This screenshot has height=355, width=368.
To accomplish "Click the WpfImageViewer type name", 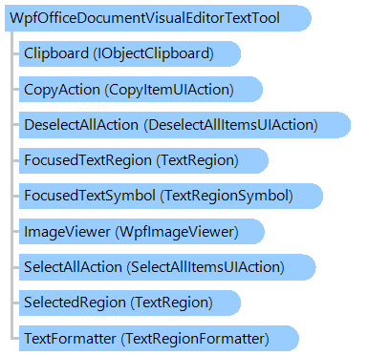I will tap(177, 232).
